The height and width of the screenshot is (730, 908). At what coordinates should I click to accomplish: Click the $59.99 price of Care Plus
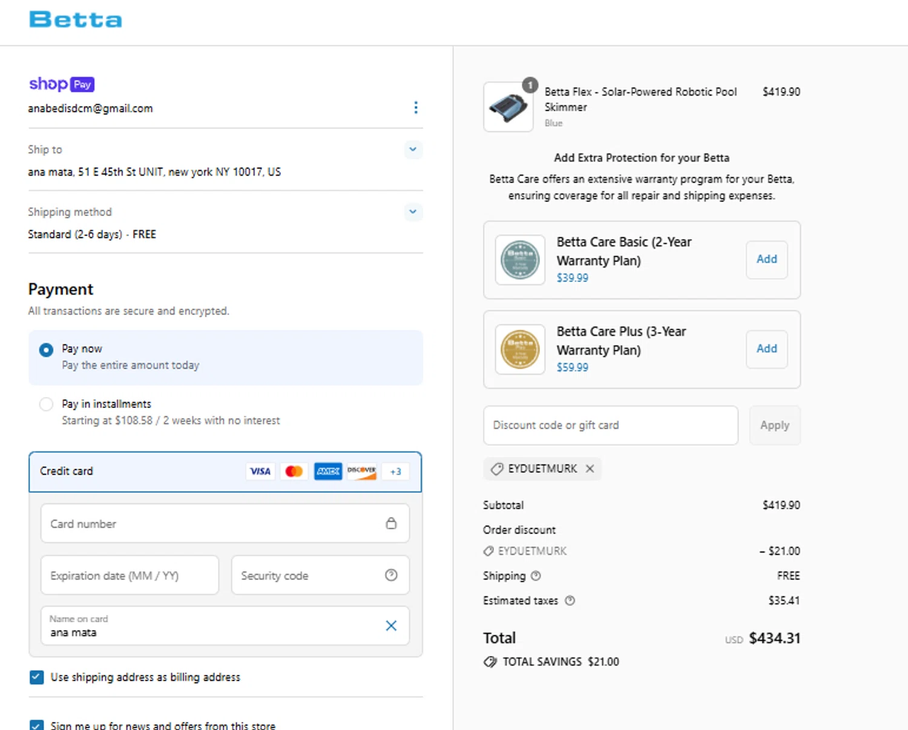click(x=573, y=367)
